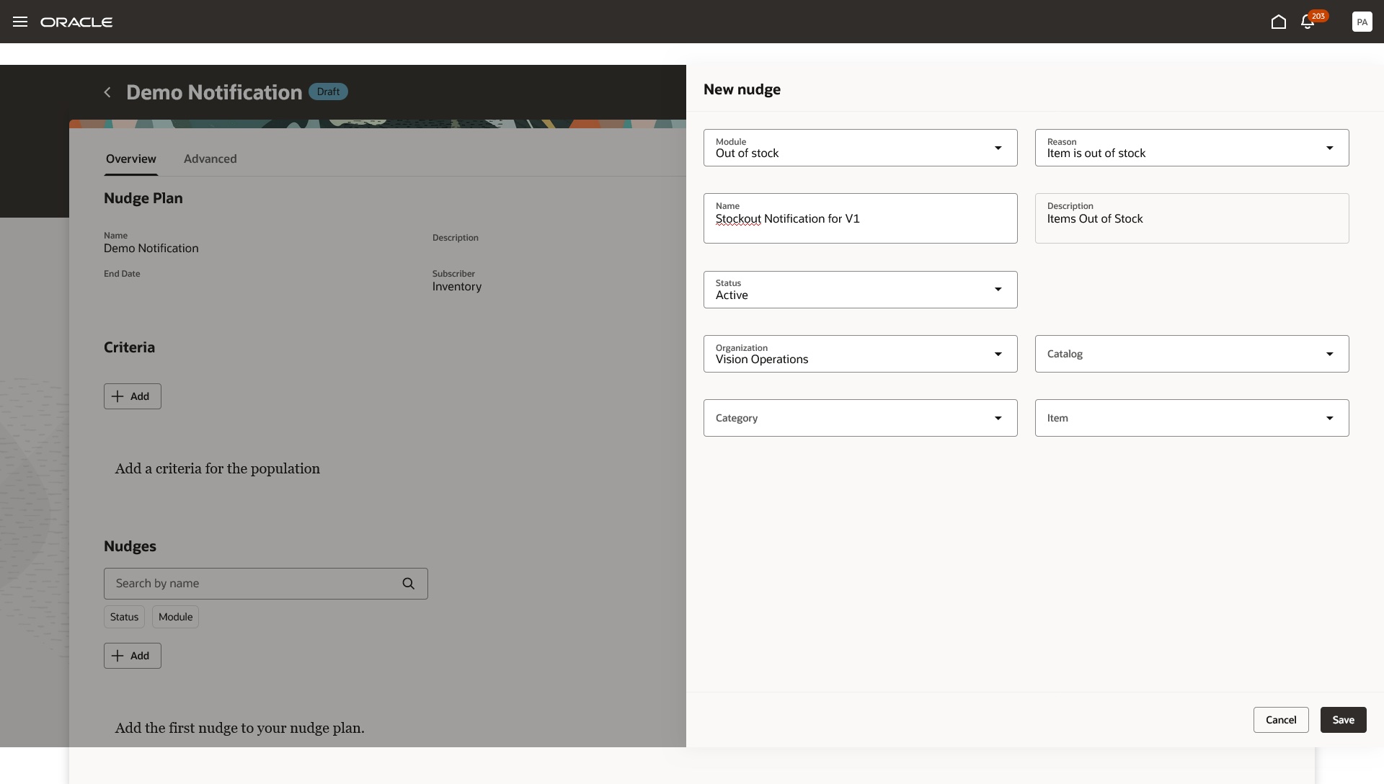Cancel the new nudge panel
Screen dimensions: 1384x784
[x=1280, y=720]
